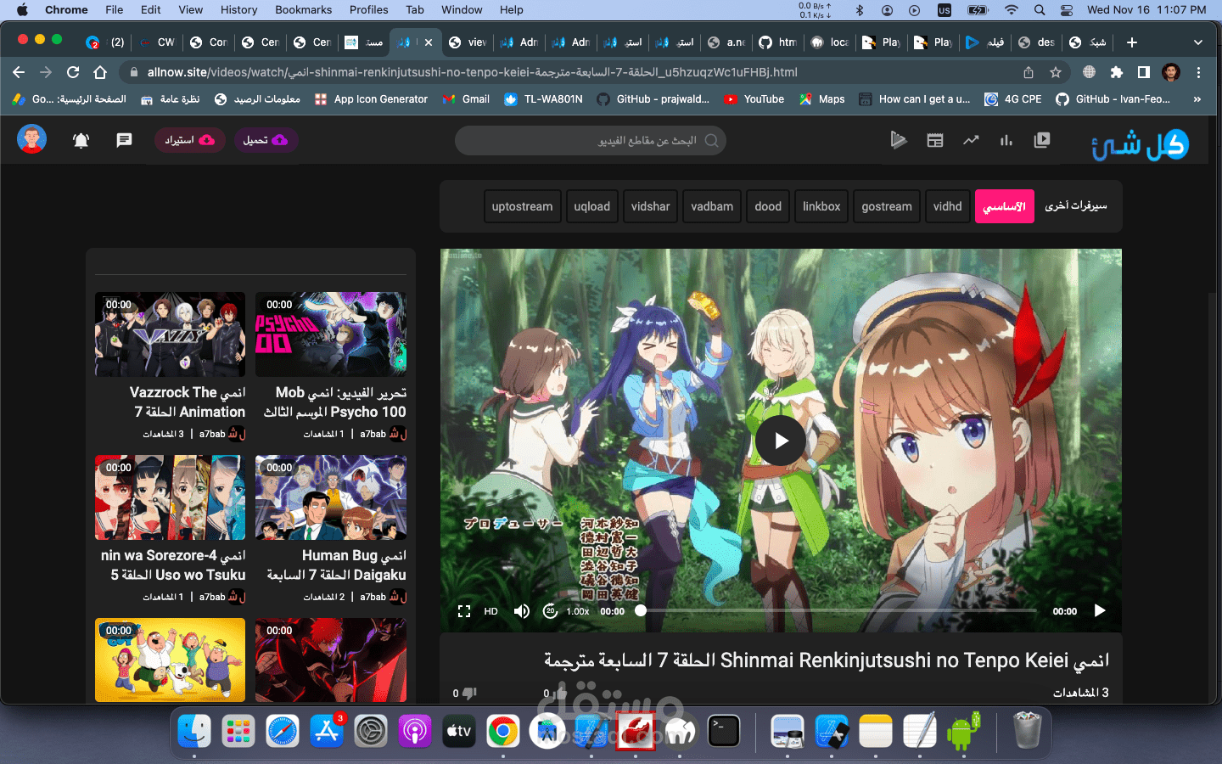Open the Chrome home page button
Image resolution: width=1222 pixels, height=764 pixels.
point(100,72)
